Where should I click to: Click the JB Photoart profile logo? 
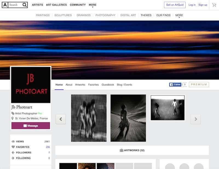coord(31,85)
